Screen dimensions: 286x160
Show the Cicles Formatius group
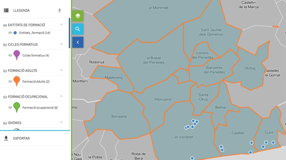pyautogui.click(x=5, y=45)
